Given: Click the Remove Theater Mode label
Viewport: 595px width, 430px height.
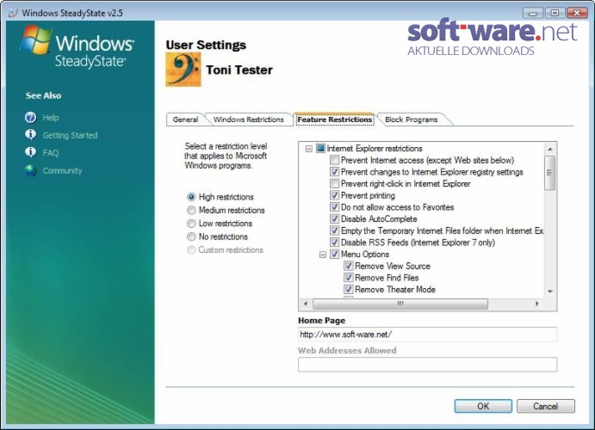Looking at the screenshot, I should [x=395, y=290].
